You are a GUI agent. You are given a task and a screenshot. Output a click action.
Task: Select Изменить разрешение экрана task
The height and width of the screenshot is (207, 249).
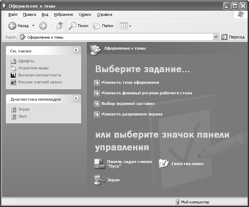point(132,114)
